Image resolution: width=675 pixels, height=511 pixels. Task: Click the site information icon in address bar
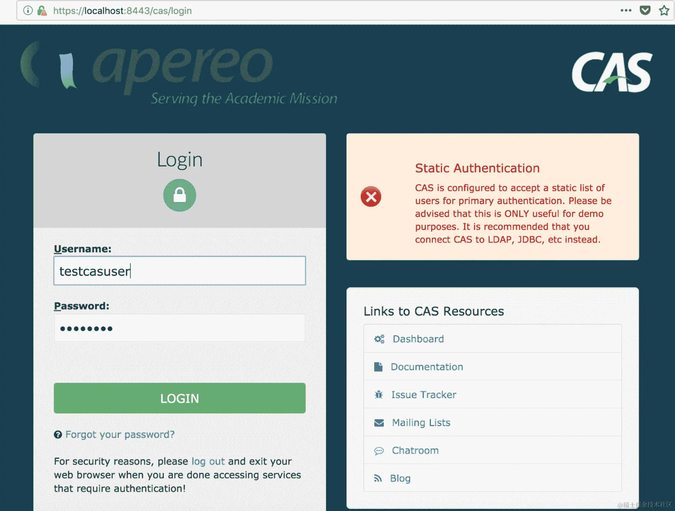[28, 11]
